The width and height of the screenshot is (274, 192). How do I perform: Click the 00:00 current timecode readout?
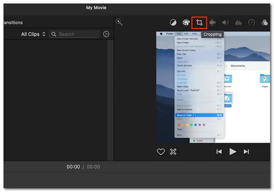point(73,167)
